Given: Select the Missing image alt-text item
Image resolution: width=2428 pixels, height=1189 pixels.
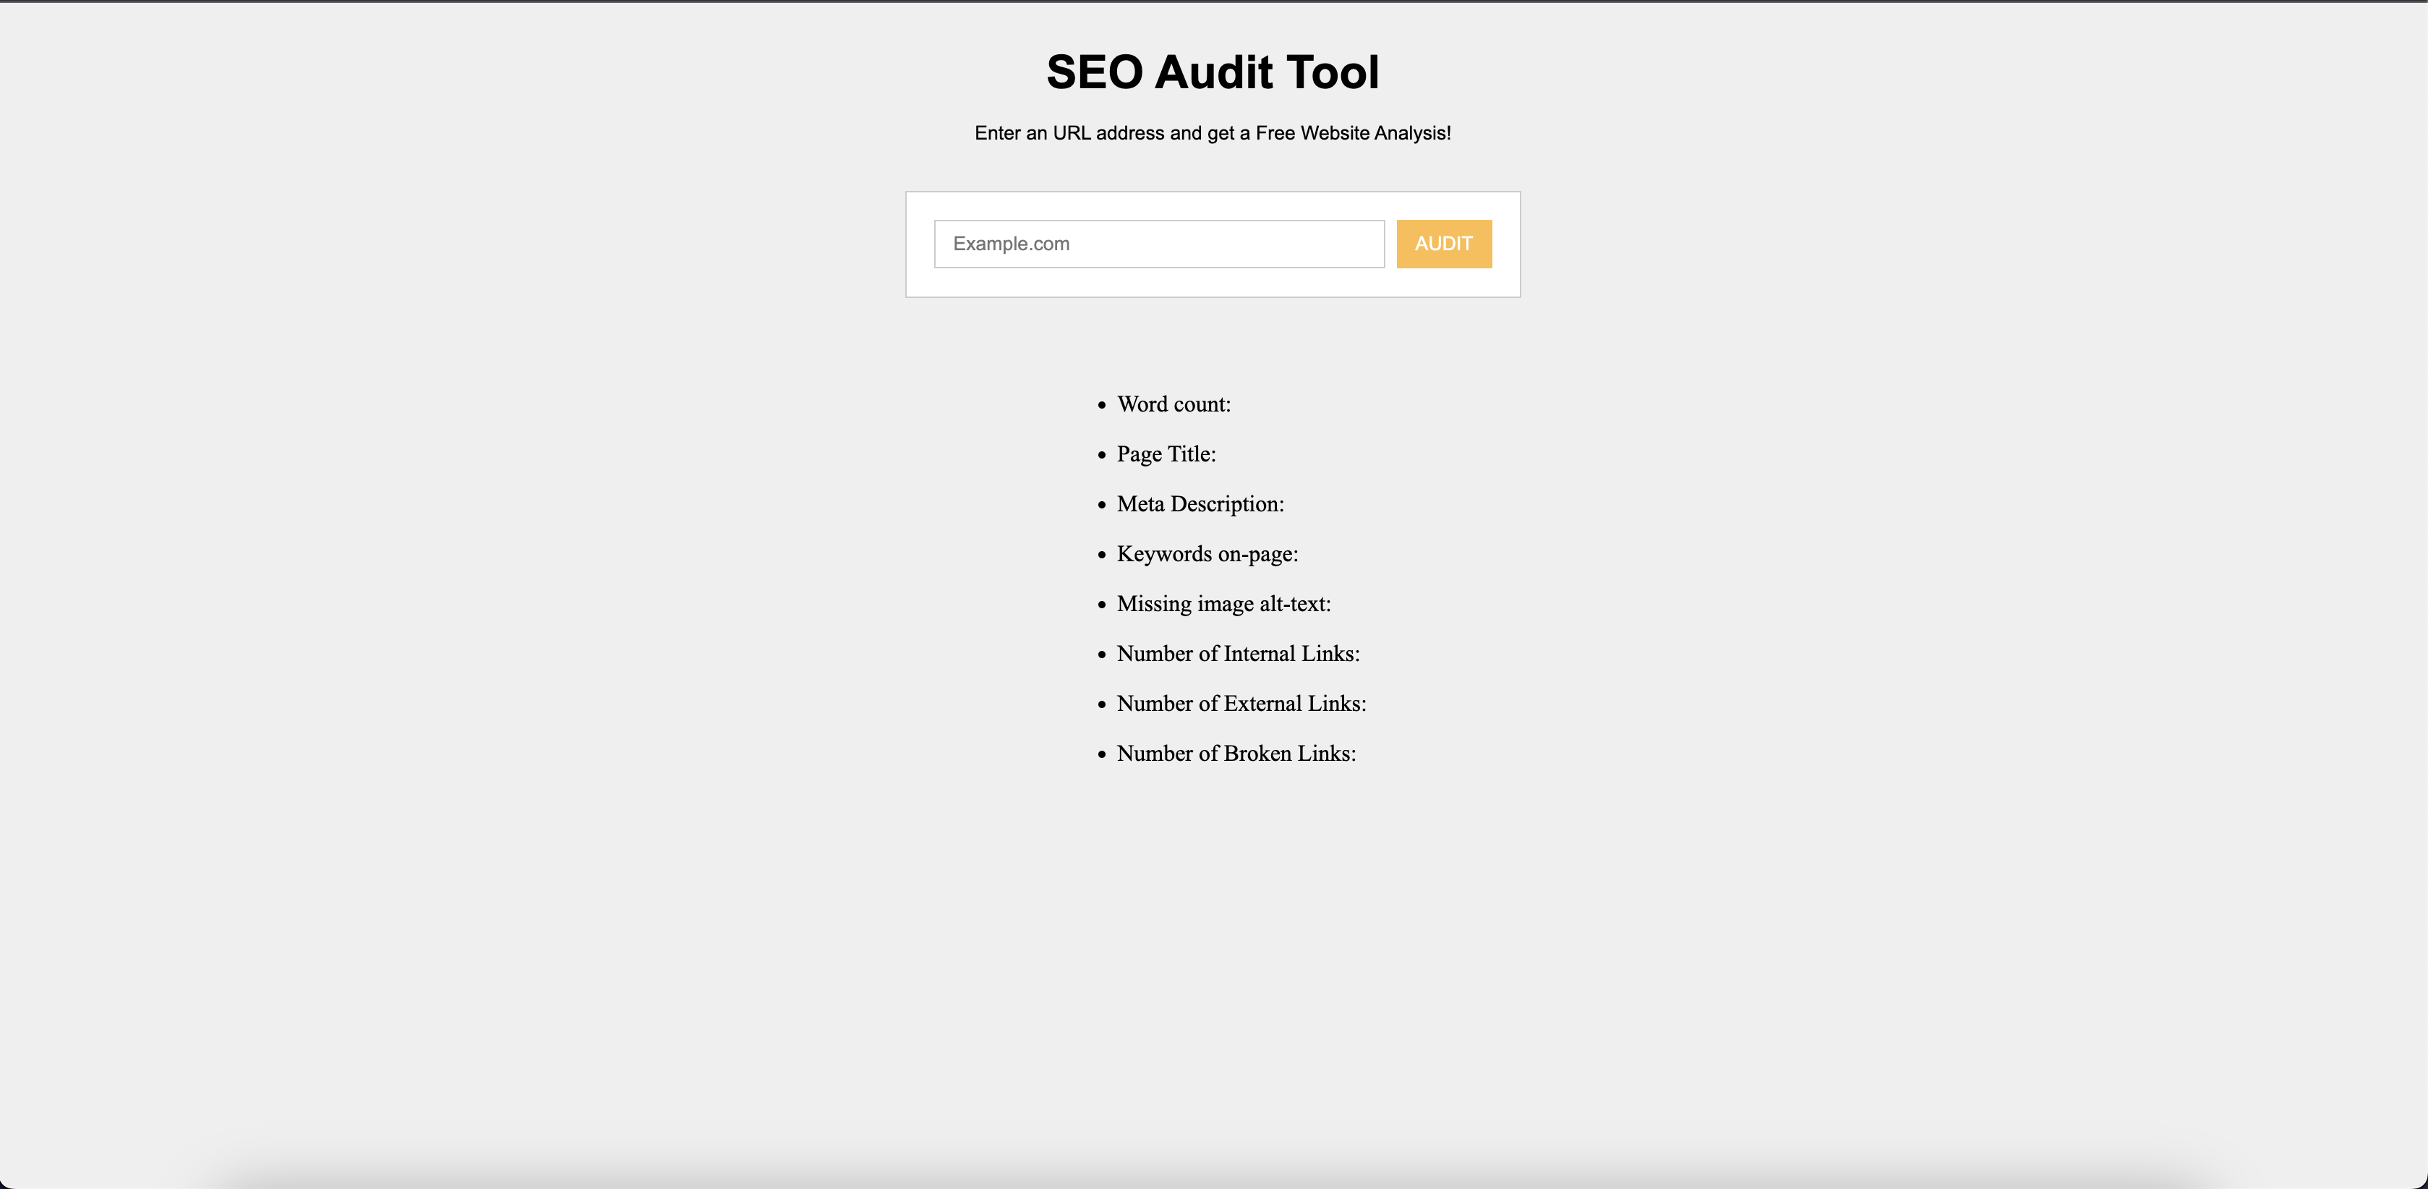Looking at the screenshot, I should [1223, 605].
